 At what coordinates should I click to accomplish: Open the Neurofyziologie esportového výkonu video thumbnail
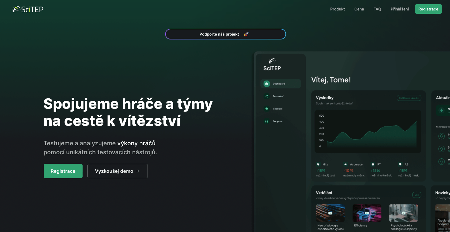tap(330, 213)
